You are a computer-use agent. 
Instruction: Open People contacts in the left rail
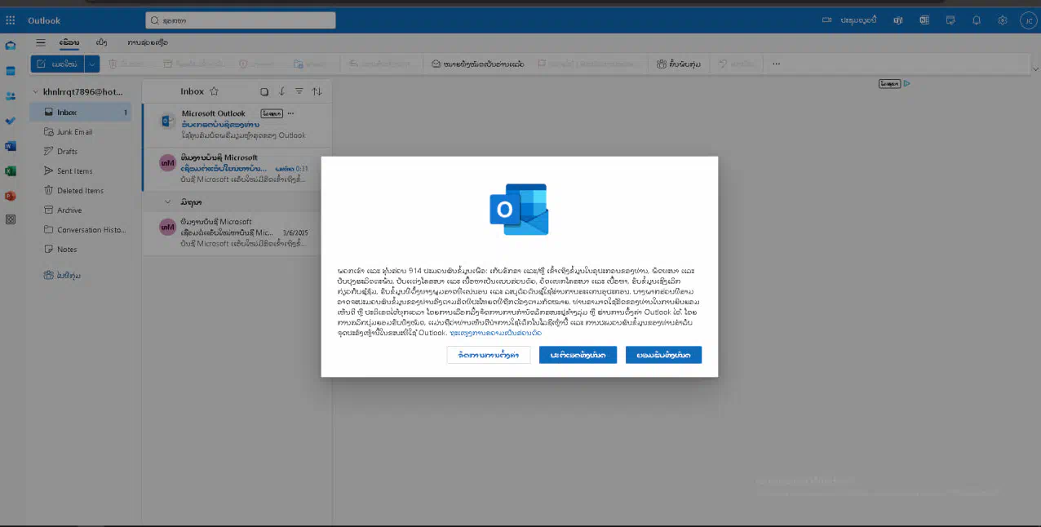coord(11,96)
